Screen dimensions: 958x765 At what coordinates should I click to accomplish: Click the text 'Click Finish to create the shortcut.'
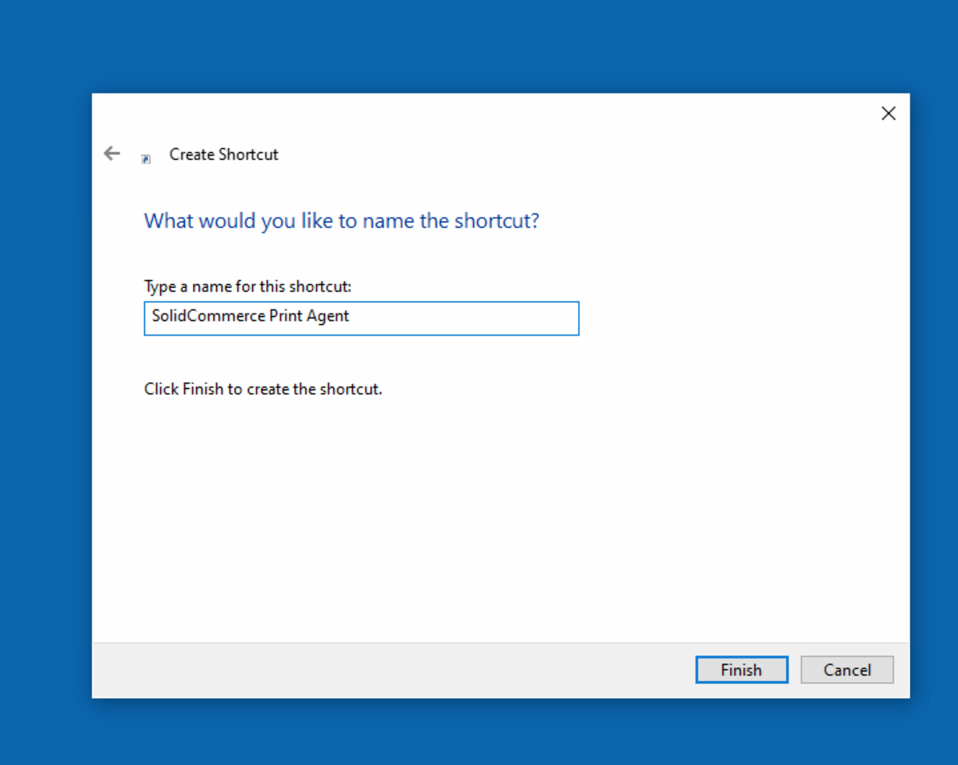click(263, 389)
